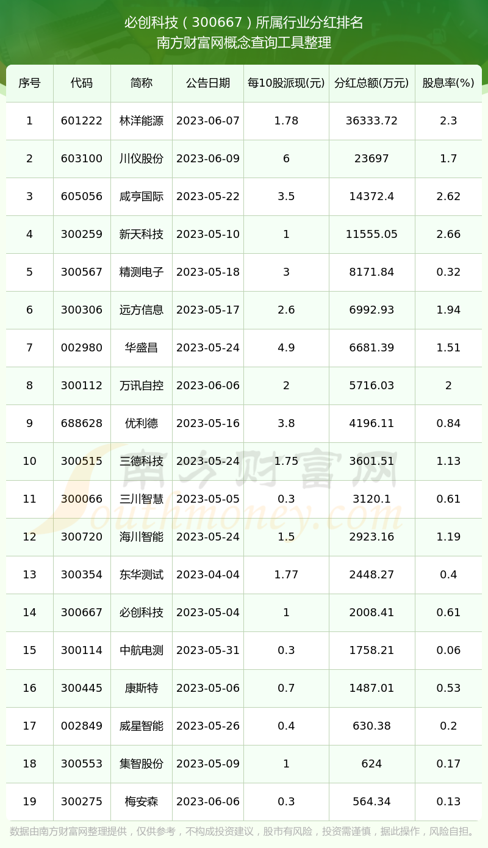Select the 每10股派现(元) column header
Screen dimensions: 488x848
pos(286,83)
